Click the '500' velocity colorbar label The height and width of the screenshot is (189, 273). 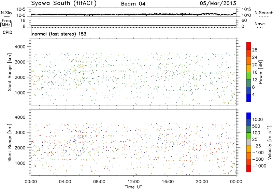click(256, 126)
